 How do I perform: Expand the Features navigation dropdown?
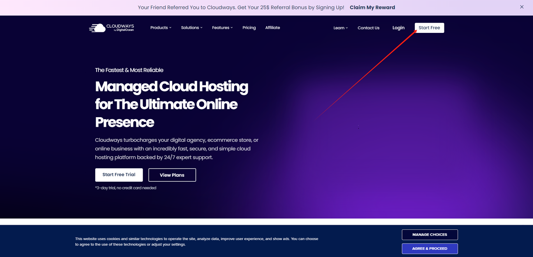(x=222, y=28)
